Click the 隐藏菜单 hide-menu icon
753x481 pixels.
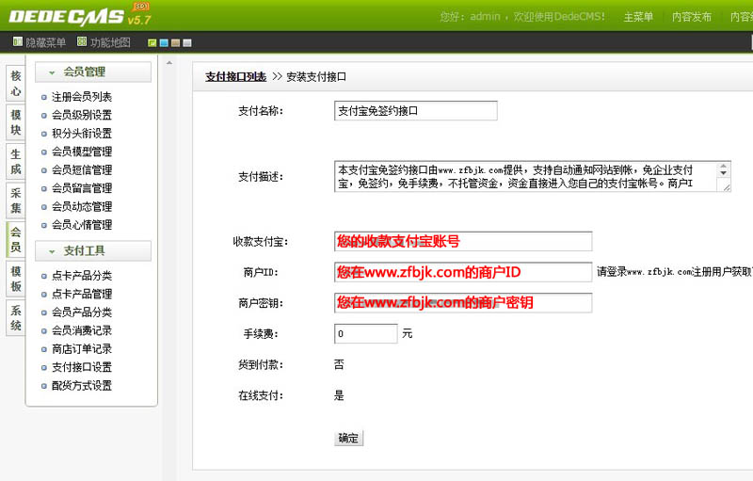(18, 41)
